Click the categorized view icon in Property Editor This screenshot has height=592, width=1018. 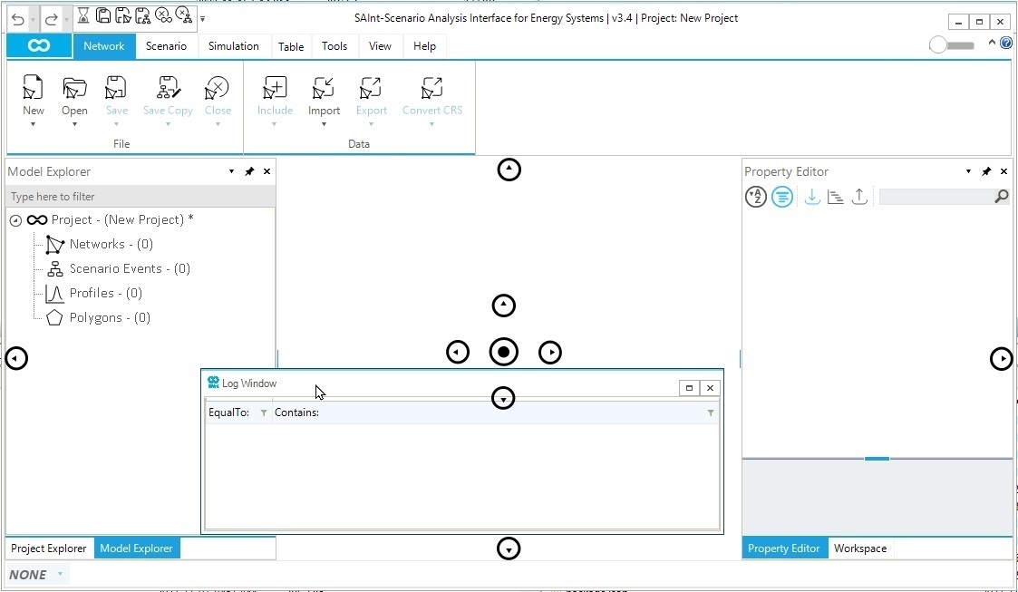[x=781, y=197]
